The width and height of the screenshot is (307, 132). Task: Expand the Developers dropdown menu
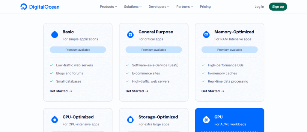159,7
